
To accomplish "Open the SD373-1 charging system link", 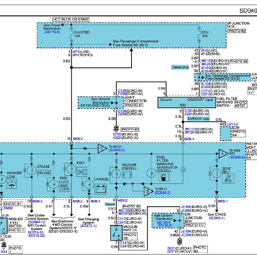I will pyautogui.click(x=89, y=226).
